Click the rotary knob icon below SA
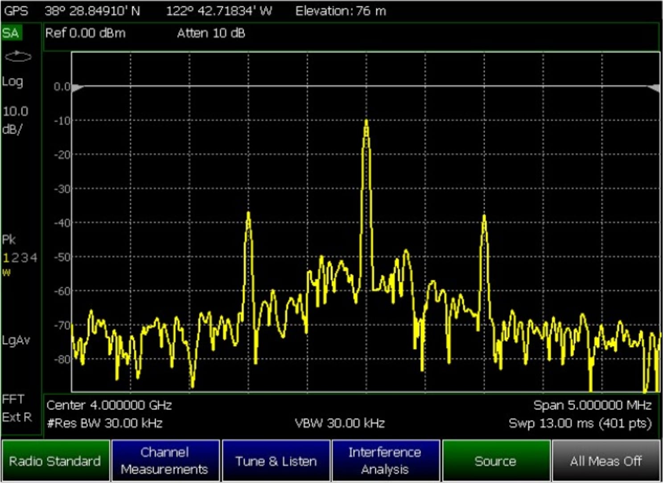This screenshot has width=663, height=483. 18,56
